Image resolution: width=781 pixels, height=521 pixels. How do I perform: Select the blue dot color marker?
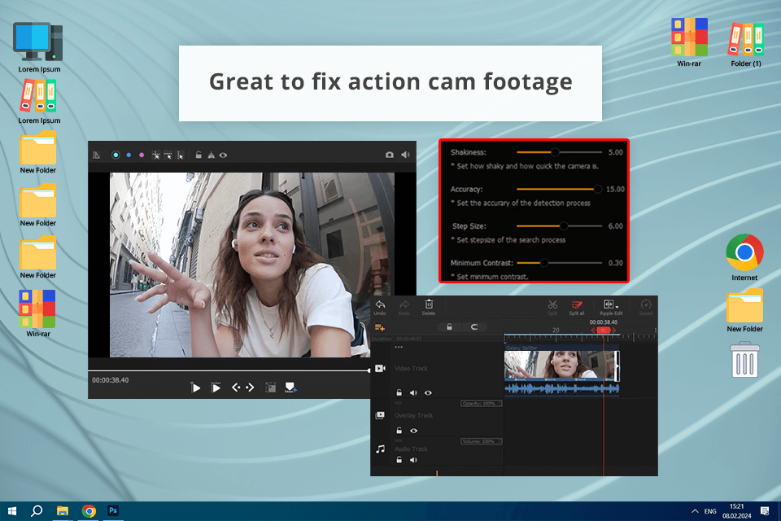coord(129,155)
